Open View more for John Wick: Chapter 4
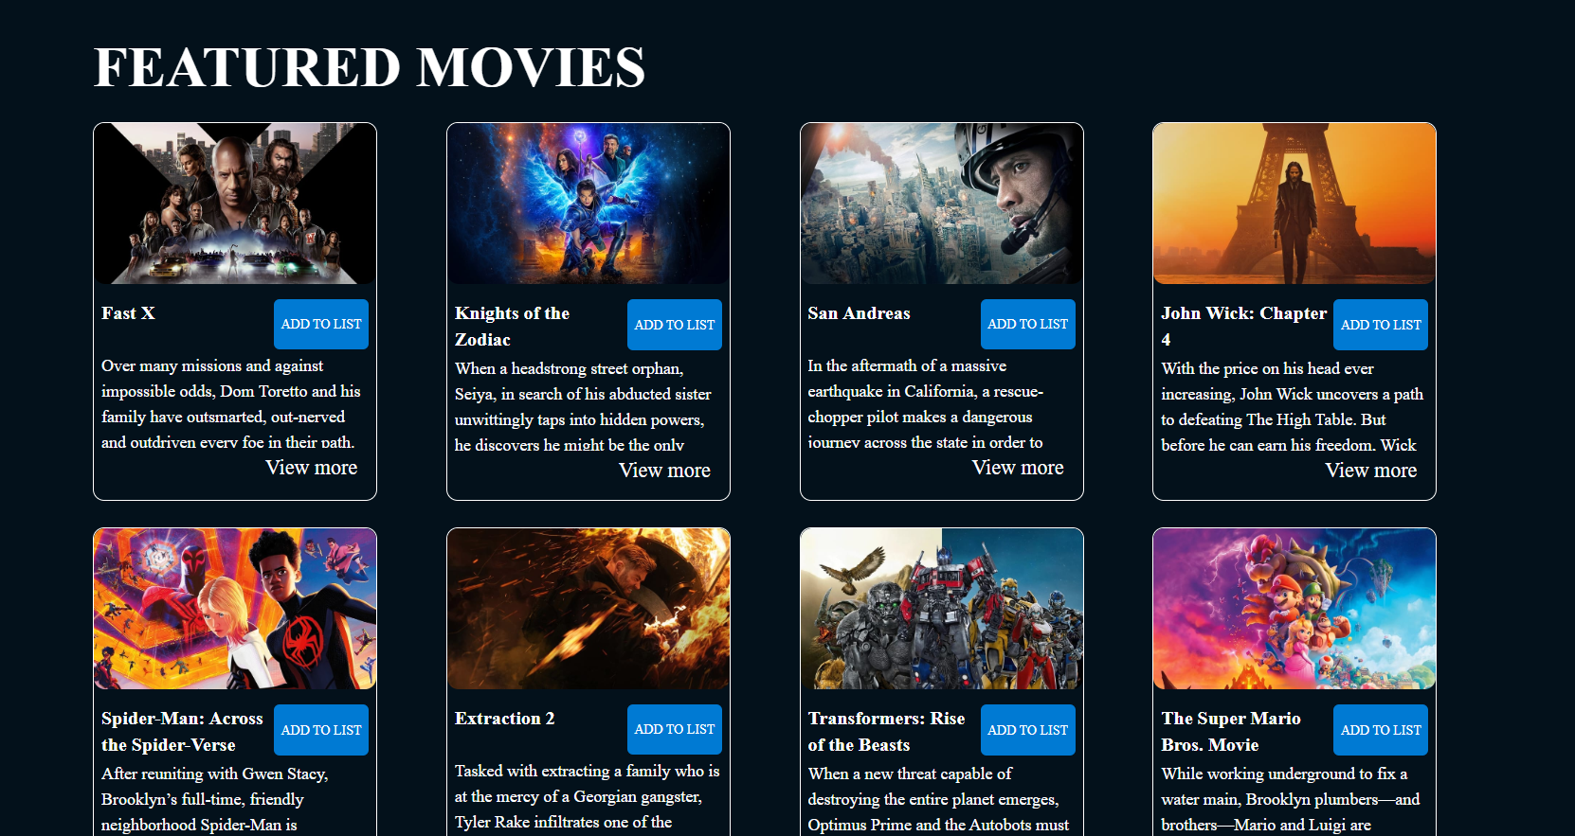 (x=1371, y=471)
